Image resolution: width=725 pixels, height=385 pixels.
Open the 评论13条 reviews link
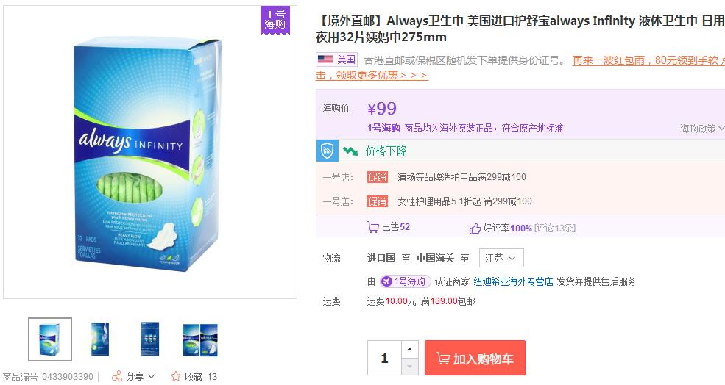point(555,228)
